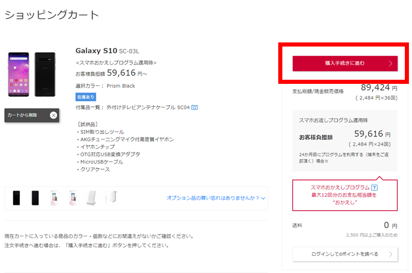This screenshot has width=412, height=273.
Task: Click the arrow on the purchase button
Action: click(390, 63)
